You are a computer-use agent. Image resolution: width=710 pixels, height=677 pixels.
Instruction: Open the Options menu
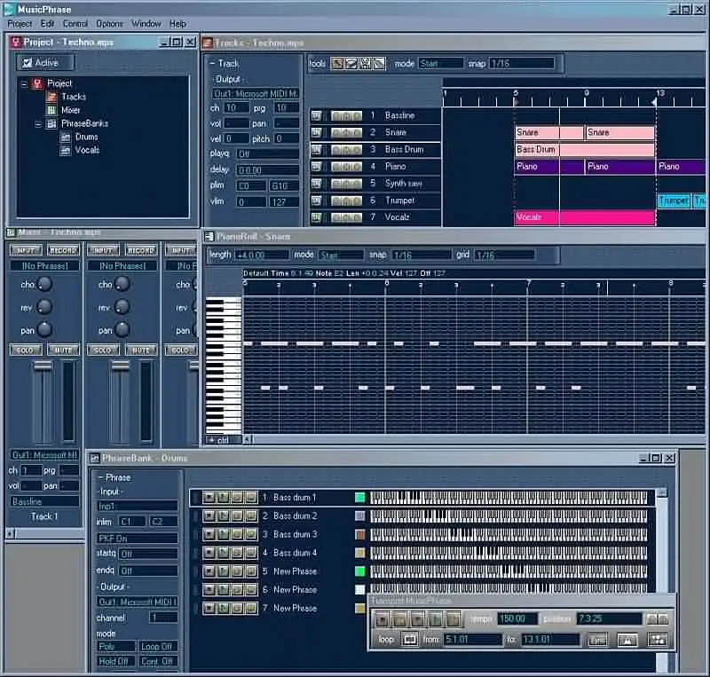(x=109, y=24)
